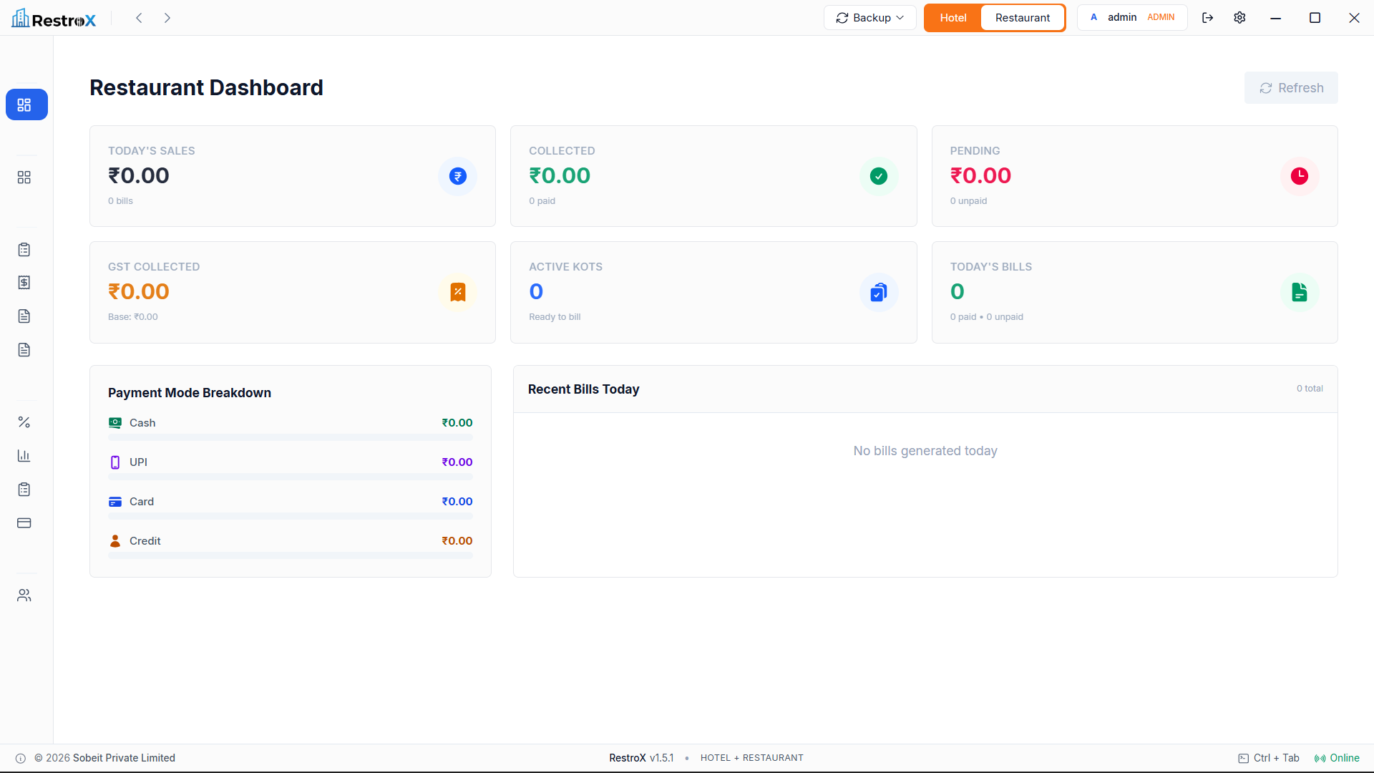Viewport: 1374px width, 773px height.
Task: Click the "0 total" count label
Action: [1310, 389]
